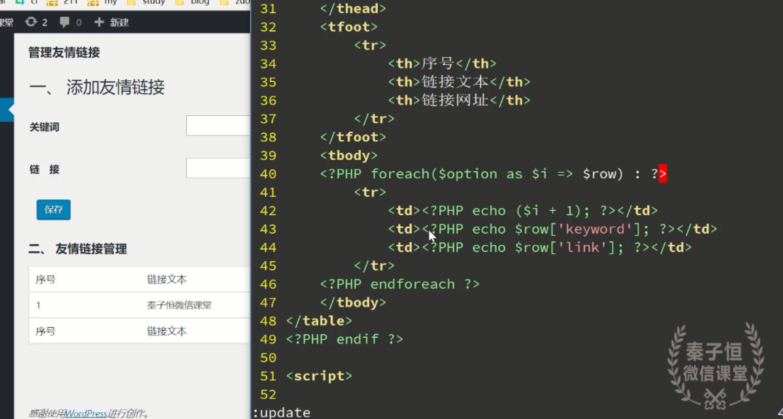Click the footer-row 序号 cell

click(45, 331)
